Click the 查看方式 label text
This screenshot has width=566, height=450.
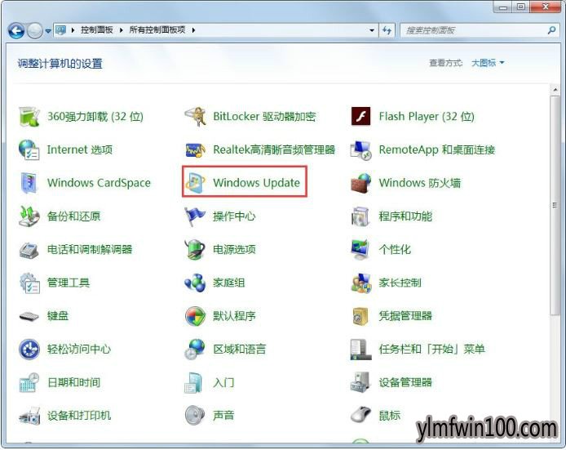click(446, 63)
